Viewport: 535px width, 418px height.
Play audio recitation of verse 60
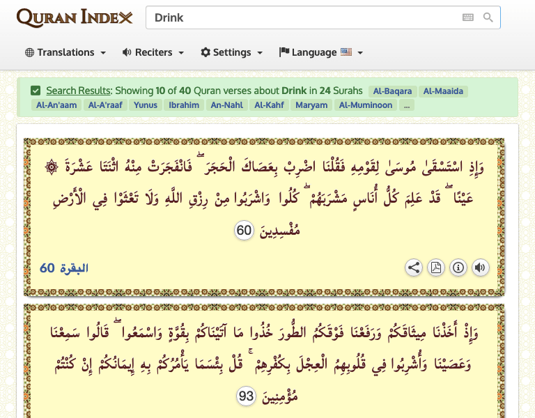481,268
